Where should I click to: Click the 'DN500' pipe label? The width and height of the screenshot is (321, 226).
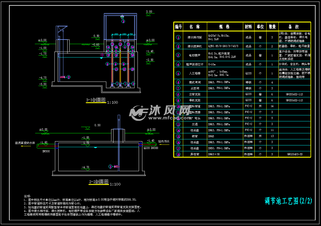tap(46, 151)
